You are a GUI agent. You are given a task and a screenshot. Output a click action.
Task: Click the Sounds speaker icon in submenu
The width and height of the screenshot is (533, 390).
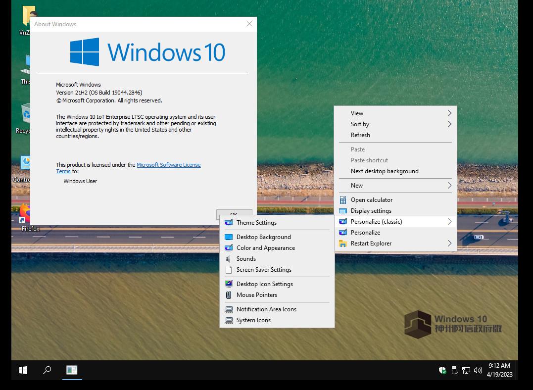pyautogui.click(x=229, y=259)
